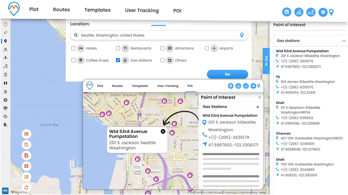
Task: Open the document icon in left sidebar
Action: [5, 92]
